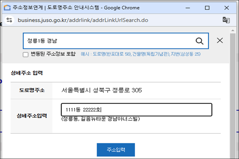Click the 상세주소 입력 section heading
The image size is (239, 159).
tap(27, 73)
